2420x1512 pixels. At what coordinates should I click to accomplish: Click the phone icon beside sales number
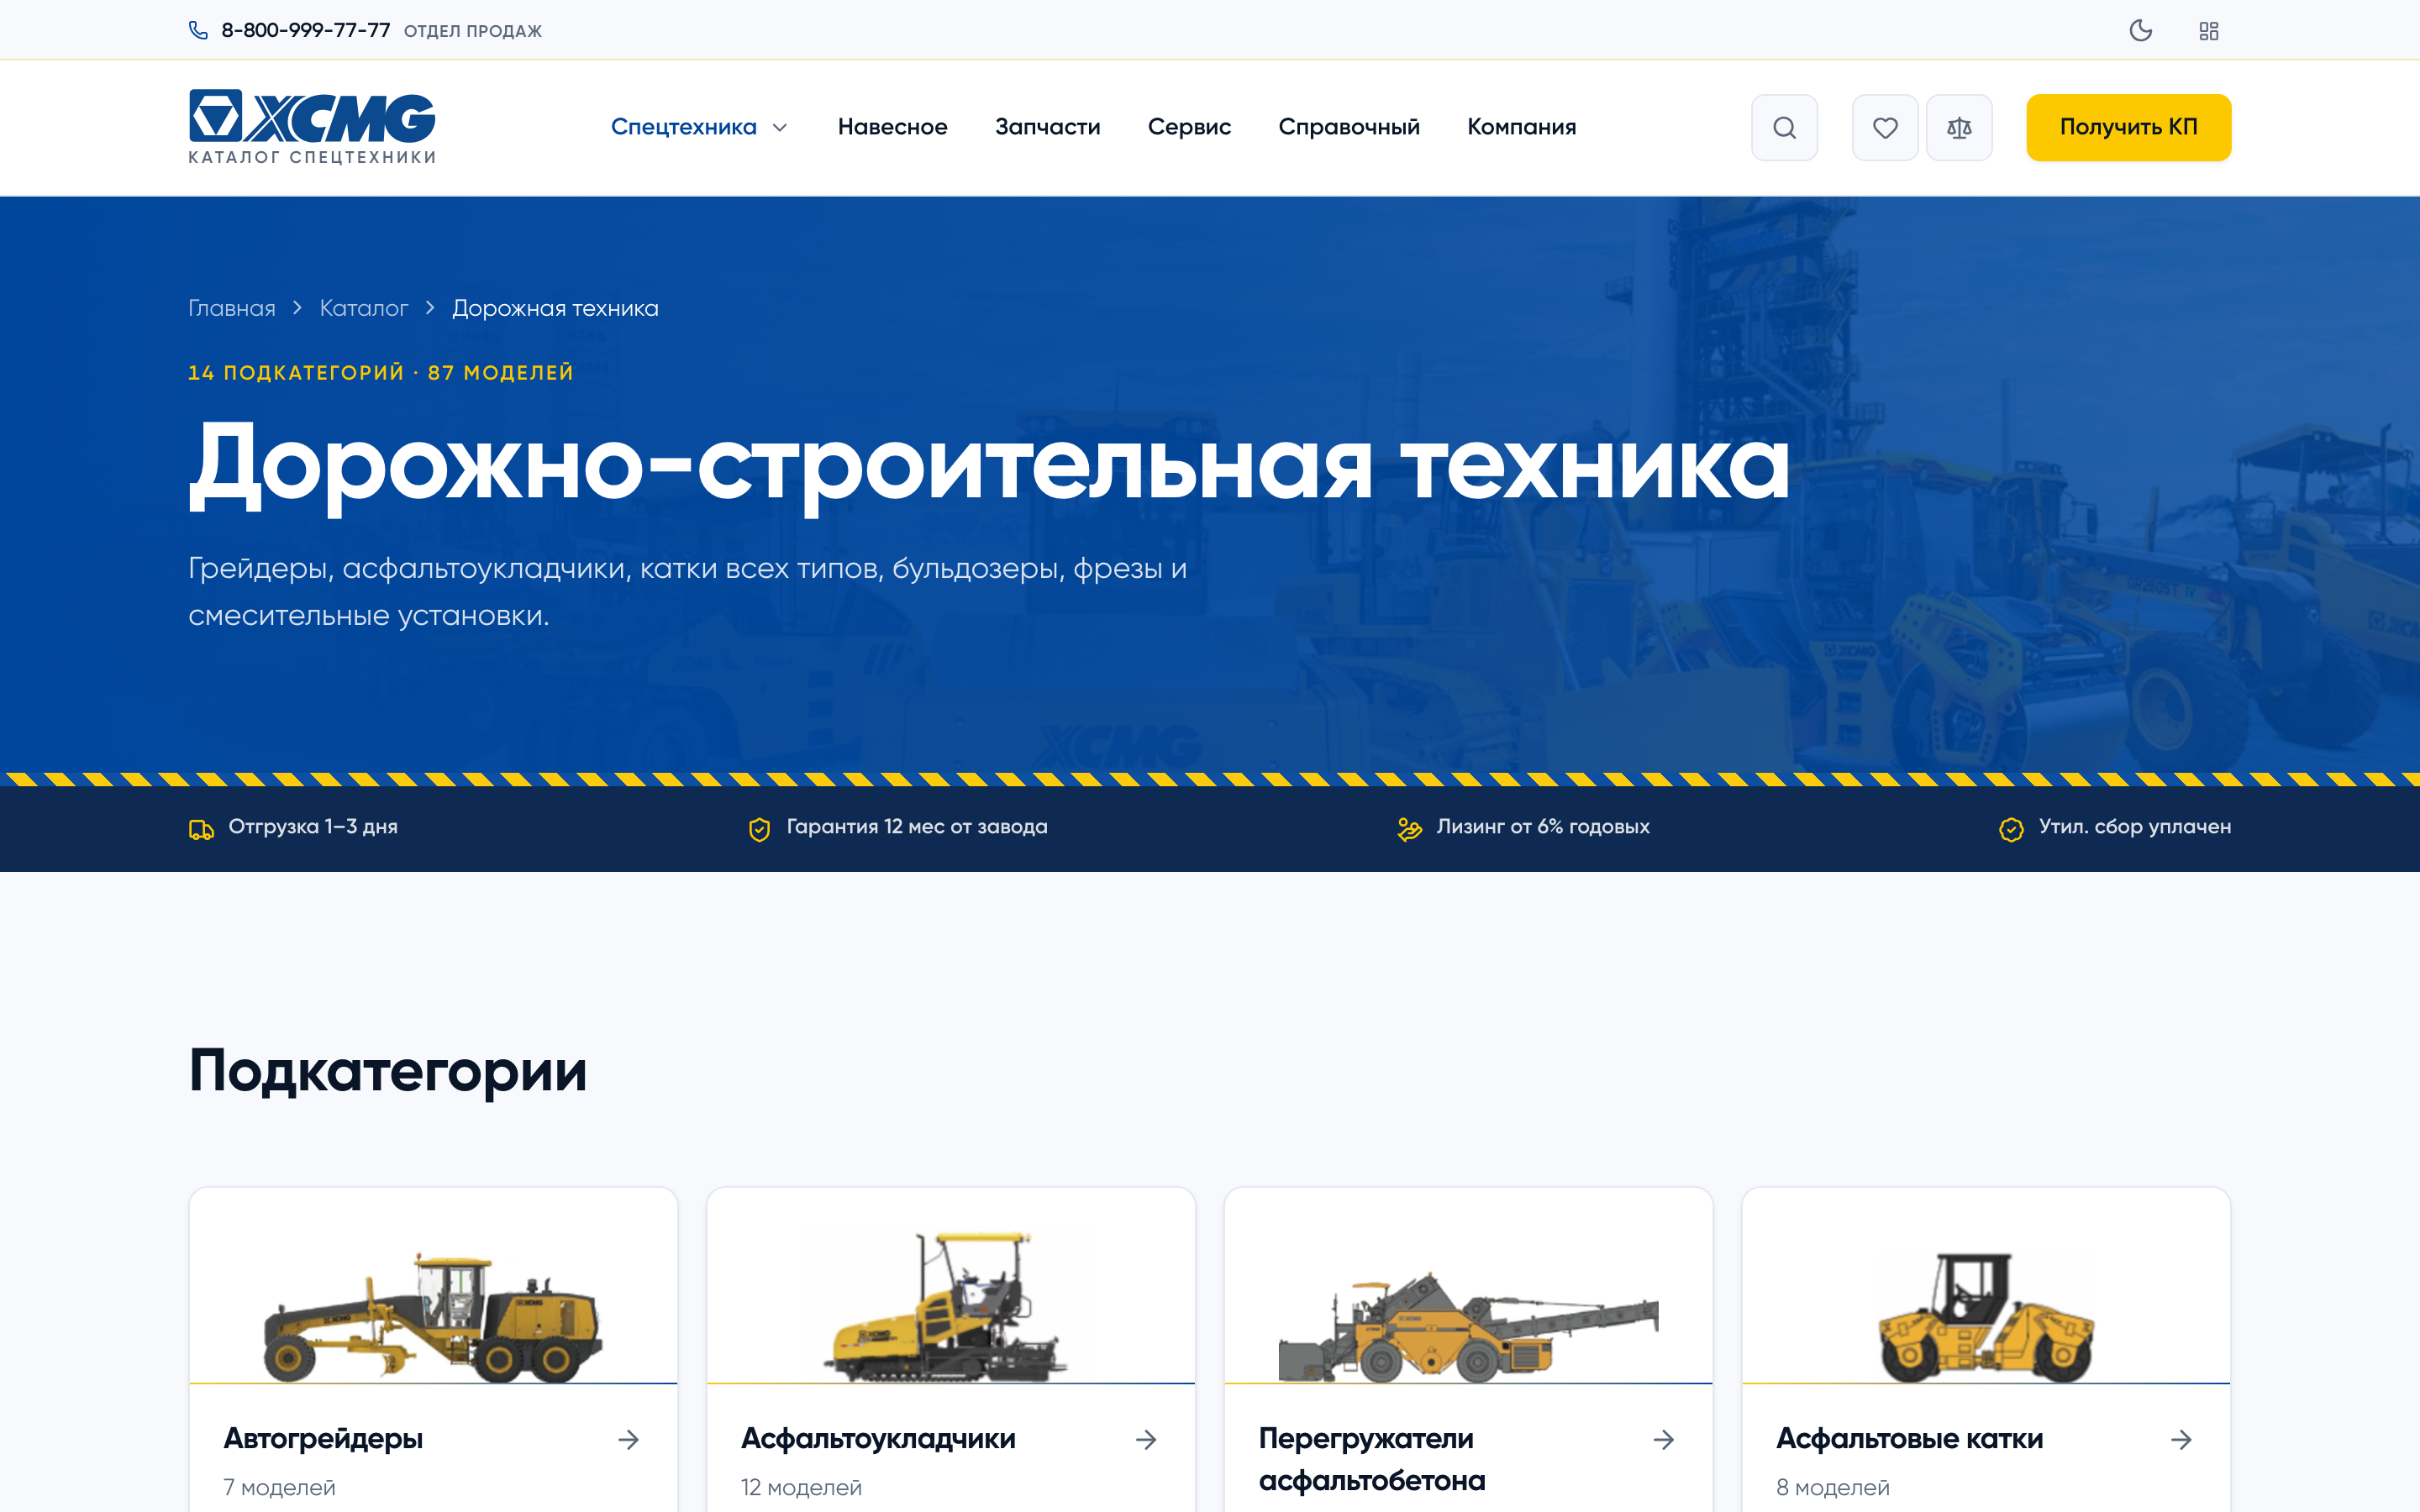(198, 30)
